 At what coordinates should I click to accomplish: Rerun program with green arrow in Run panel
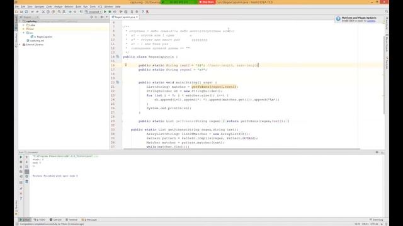(x=21, y=157)
